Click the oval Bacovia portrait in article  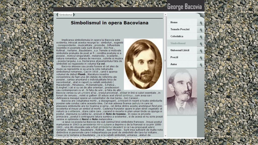pyautogui.click(x=143, y=64)
